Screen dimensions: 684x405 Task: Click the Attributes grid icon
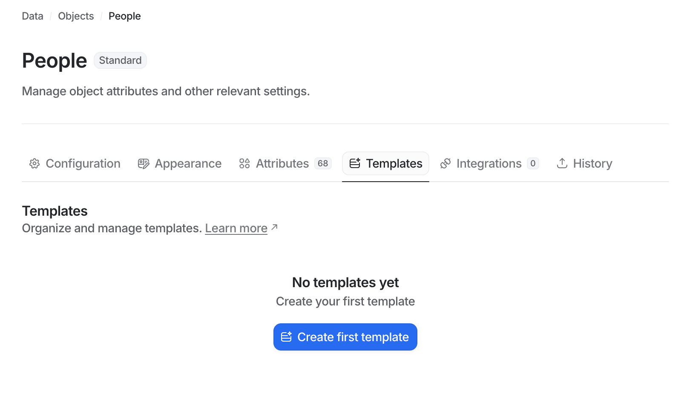(244, 163)
